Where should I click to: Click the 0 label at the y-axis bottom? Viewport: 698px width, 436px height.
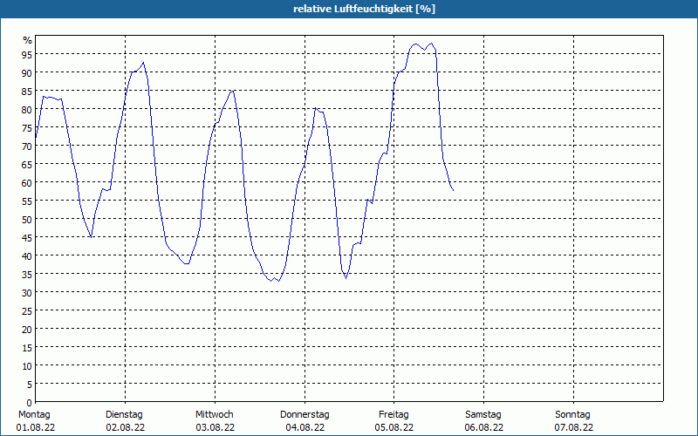tap(30, 402)
